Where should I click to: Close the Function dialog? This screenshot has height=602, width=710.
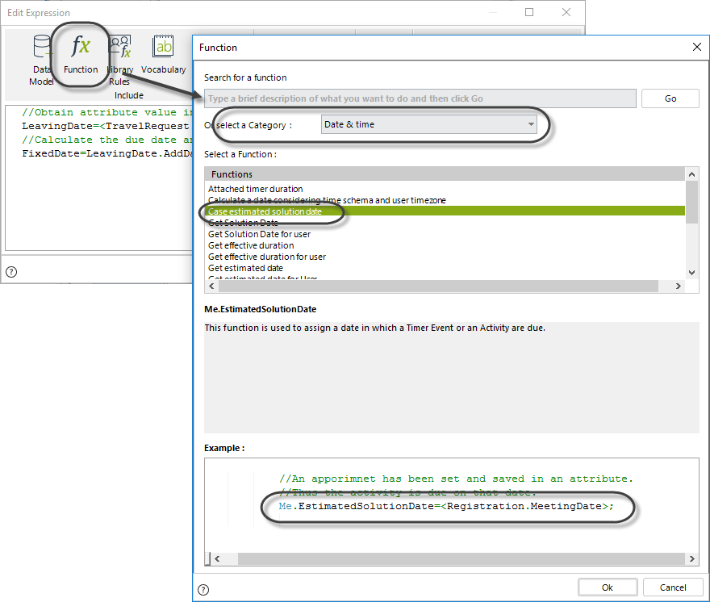(697, 48)
